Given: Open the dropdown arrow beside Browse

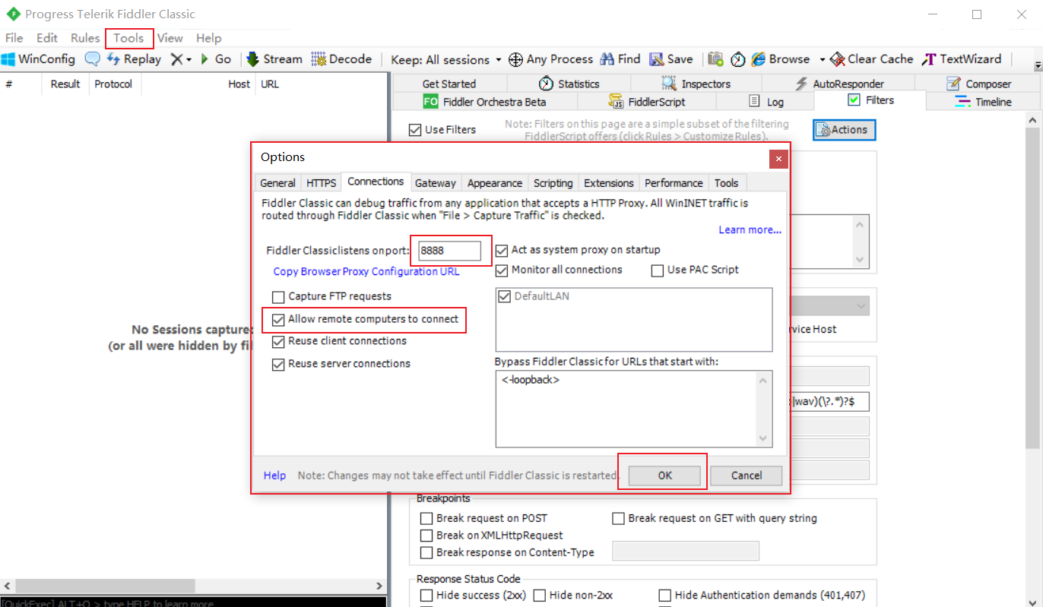Looking at the screenshot, I should coord(822,59).
